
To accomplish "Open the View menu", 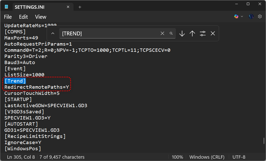I will click(41, 17).
